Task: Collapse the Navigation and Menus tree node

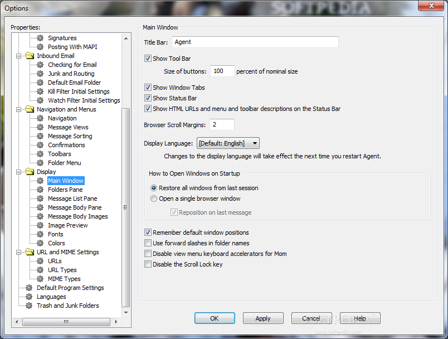Action: click(18, 109)
